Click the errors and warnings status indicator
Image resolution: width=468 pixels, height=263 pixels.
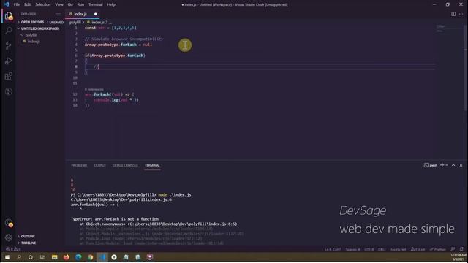(13, 249)
